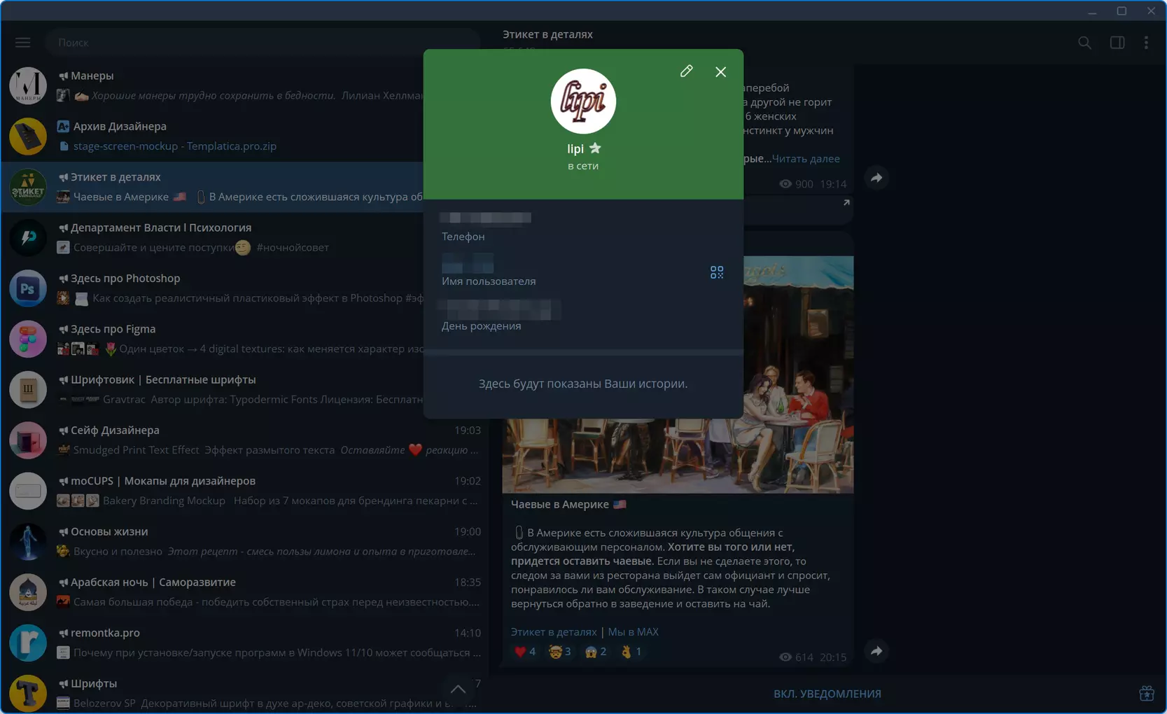Open Шрифтовик | Бесплатные шрифты channel
The width and height of the screenshot is (1167, 714).
[244, 389]
